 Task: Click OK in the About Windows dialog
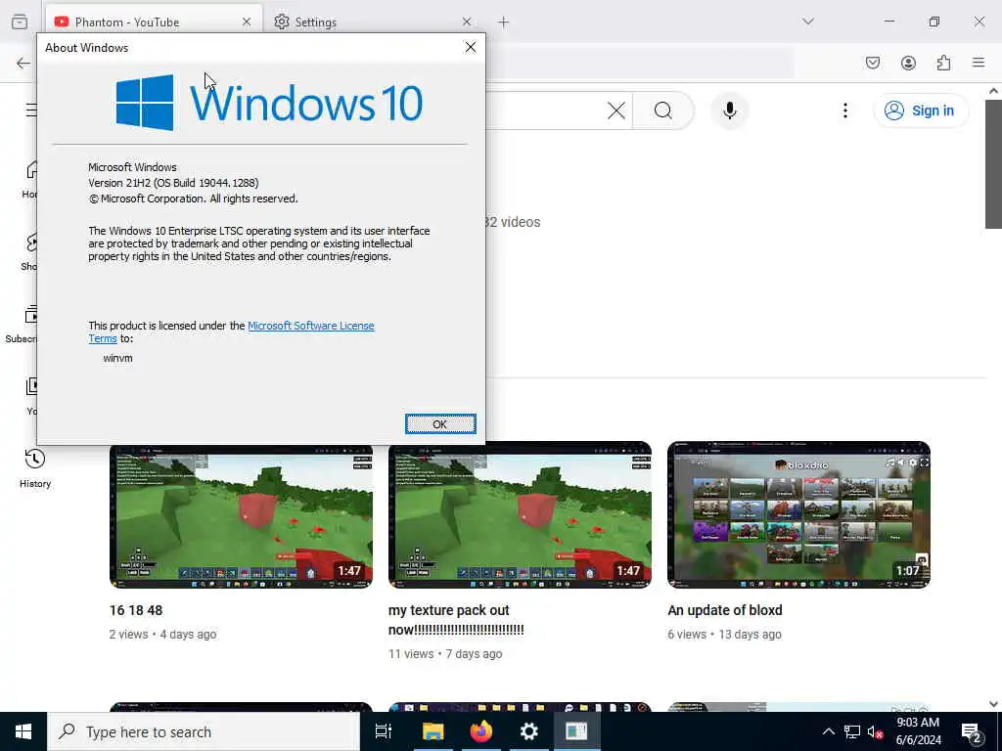click(440, 424)
